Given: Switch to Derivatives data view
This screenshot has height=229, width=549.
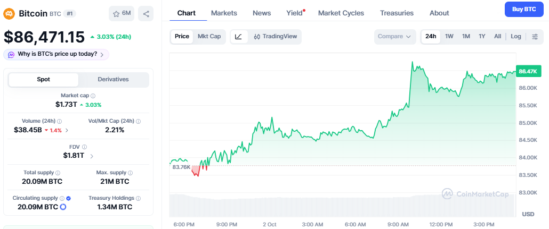Looking at the screenshot, I should coord(113,80).
